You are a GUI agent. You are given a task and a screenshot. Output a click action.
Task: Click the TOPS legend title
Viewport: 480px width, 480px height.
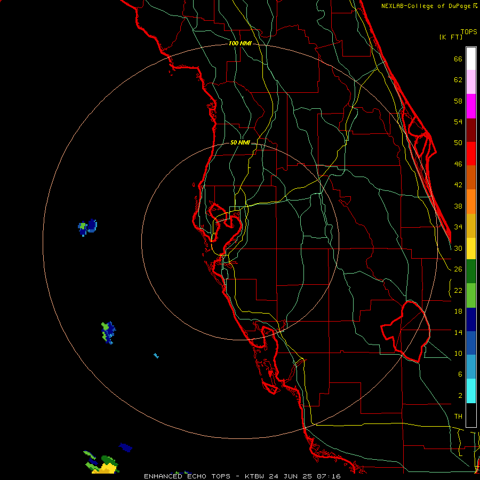point(469,31)
